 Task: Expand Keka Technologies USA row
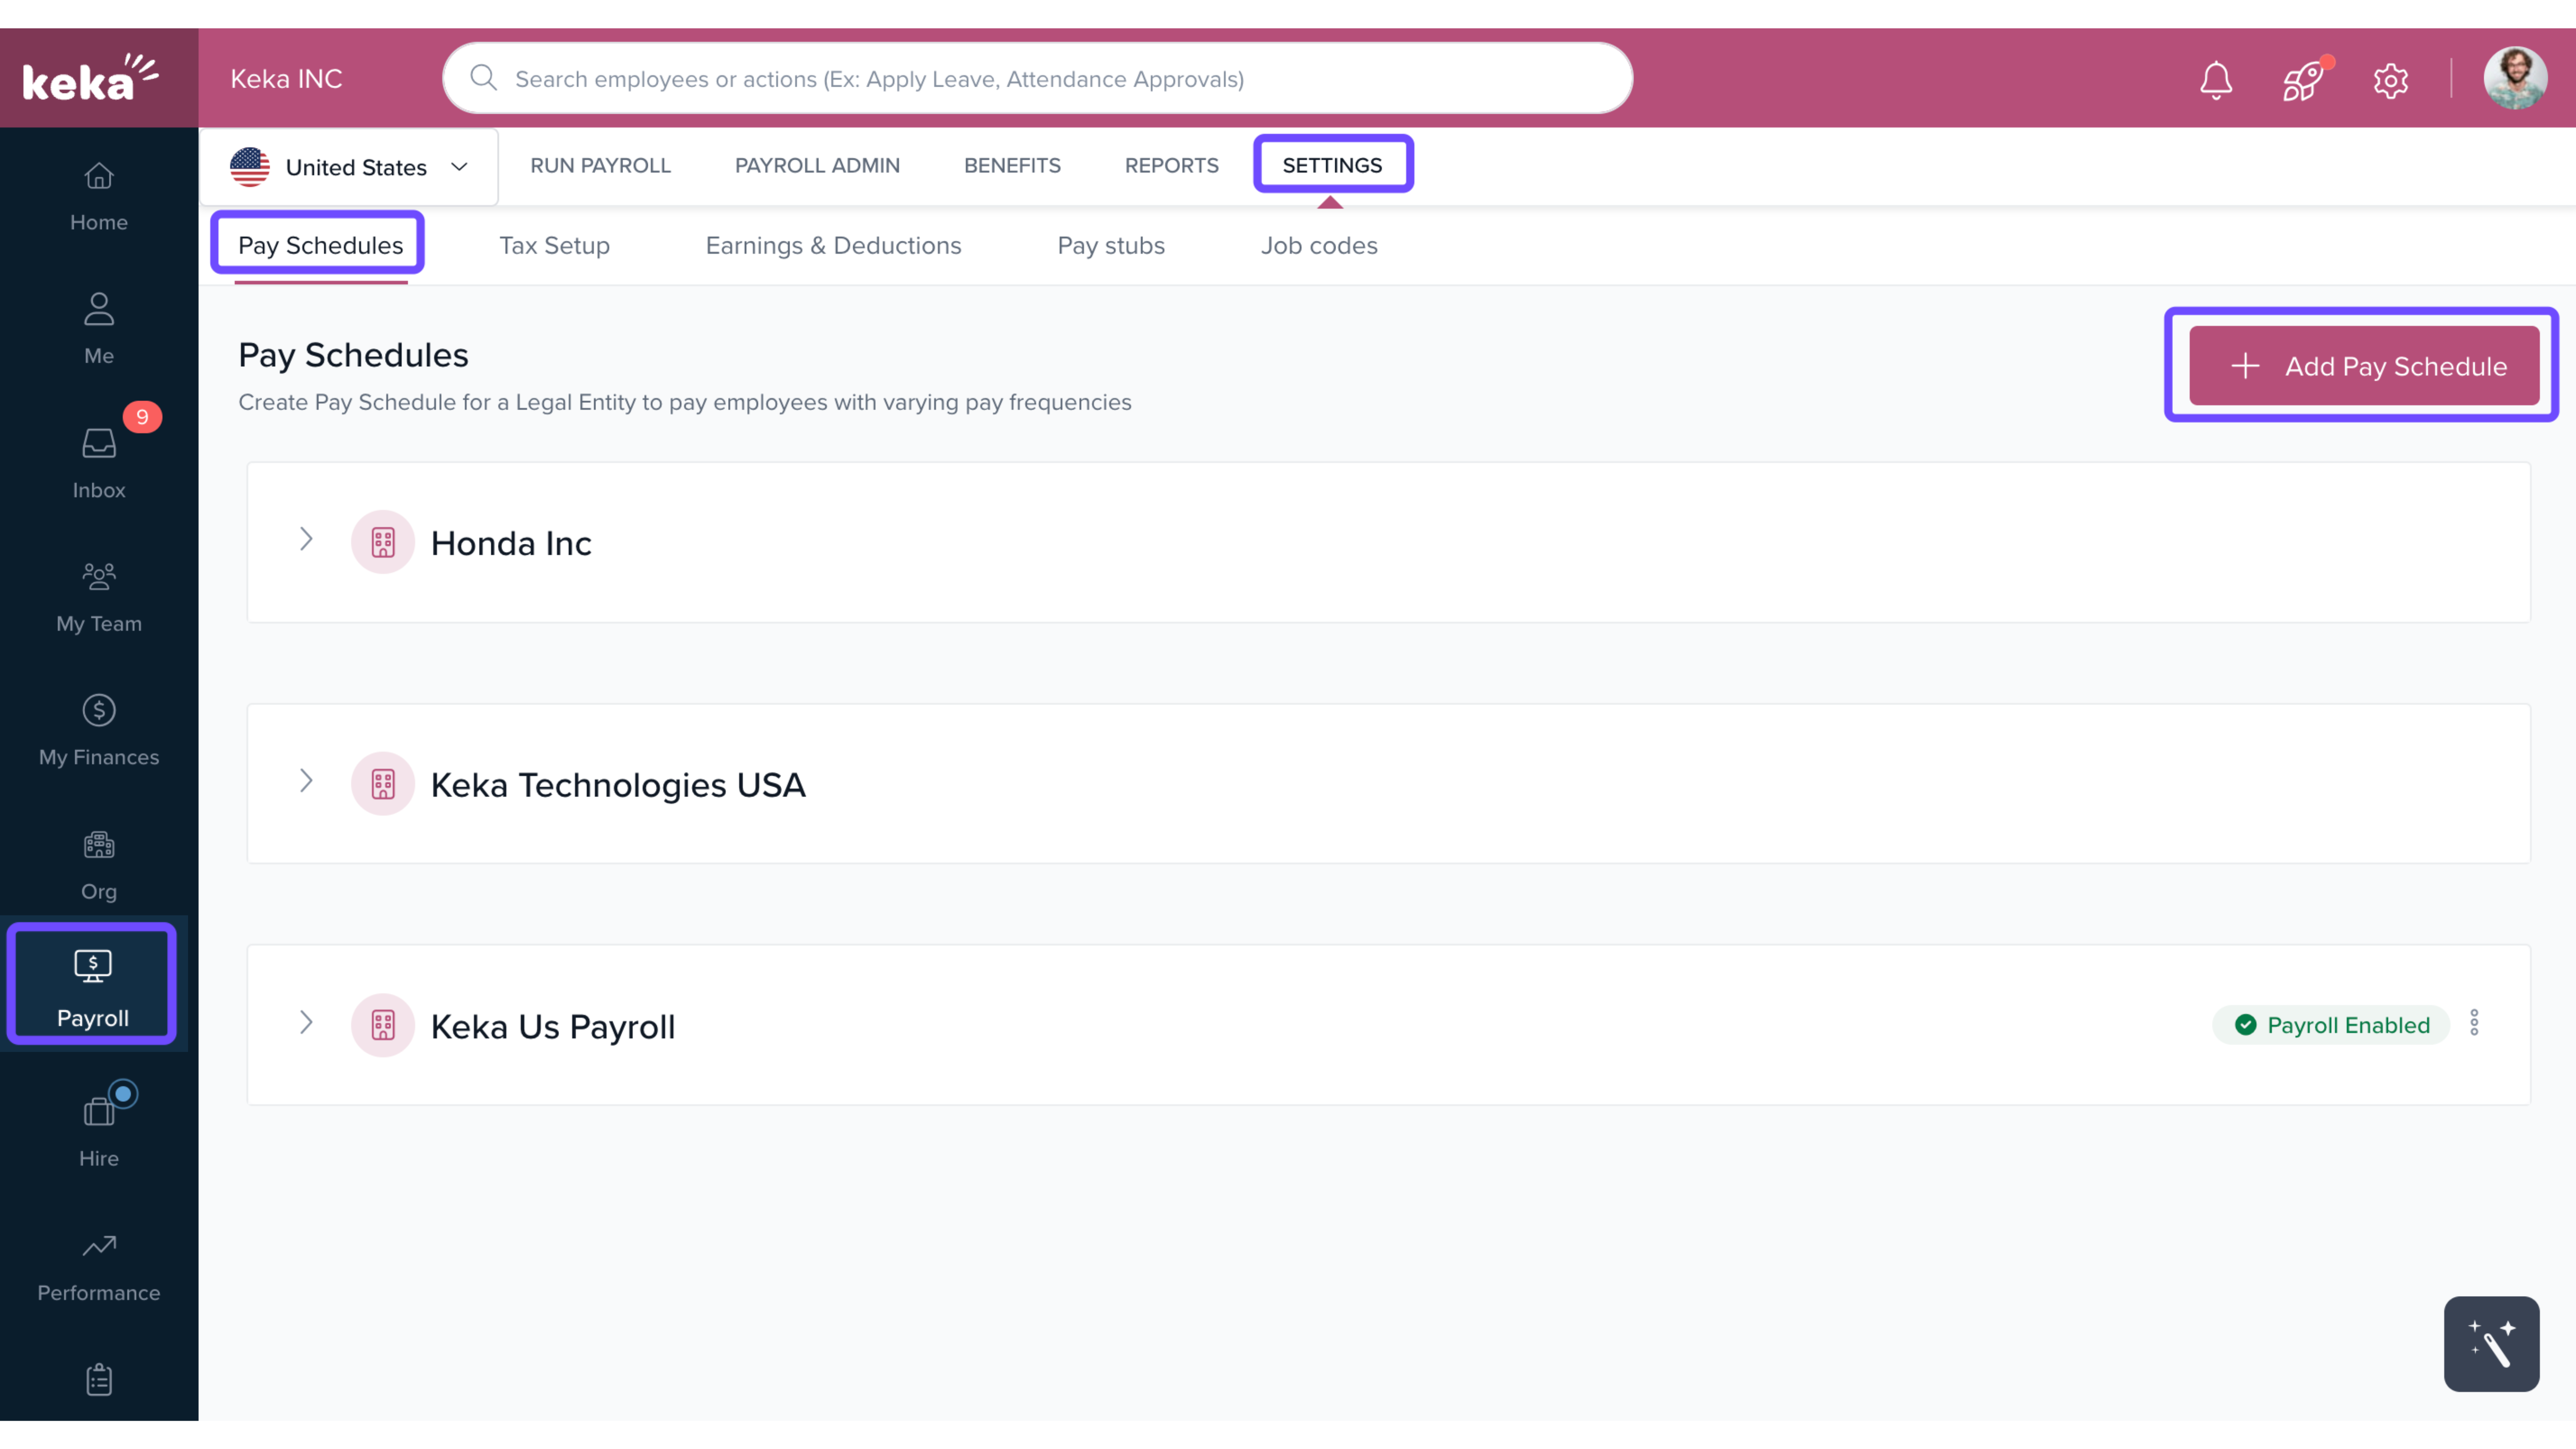306,781
